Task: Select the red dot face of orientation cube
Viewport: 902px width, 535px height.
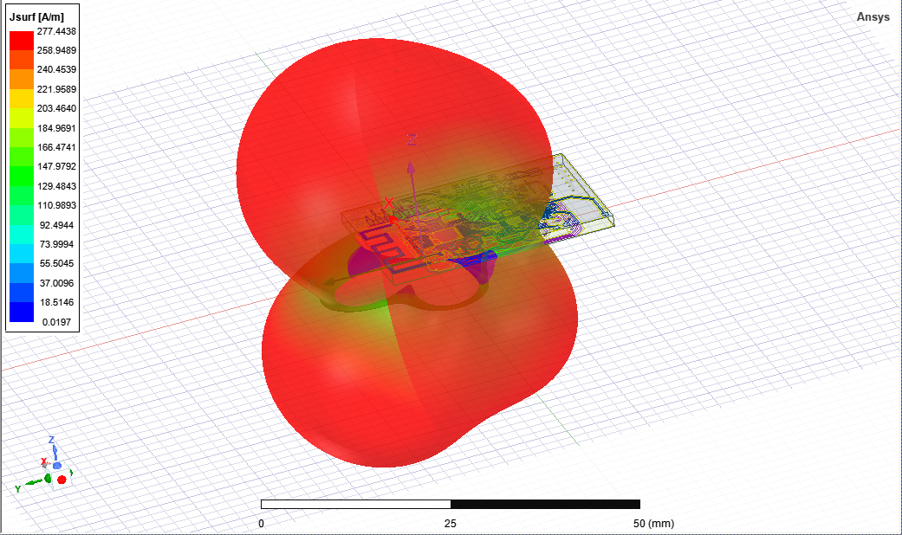Action: 62,479
